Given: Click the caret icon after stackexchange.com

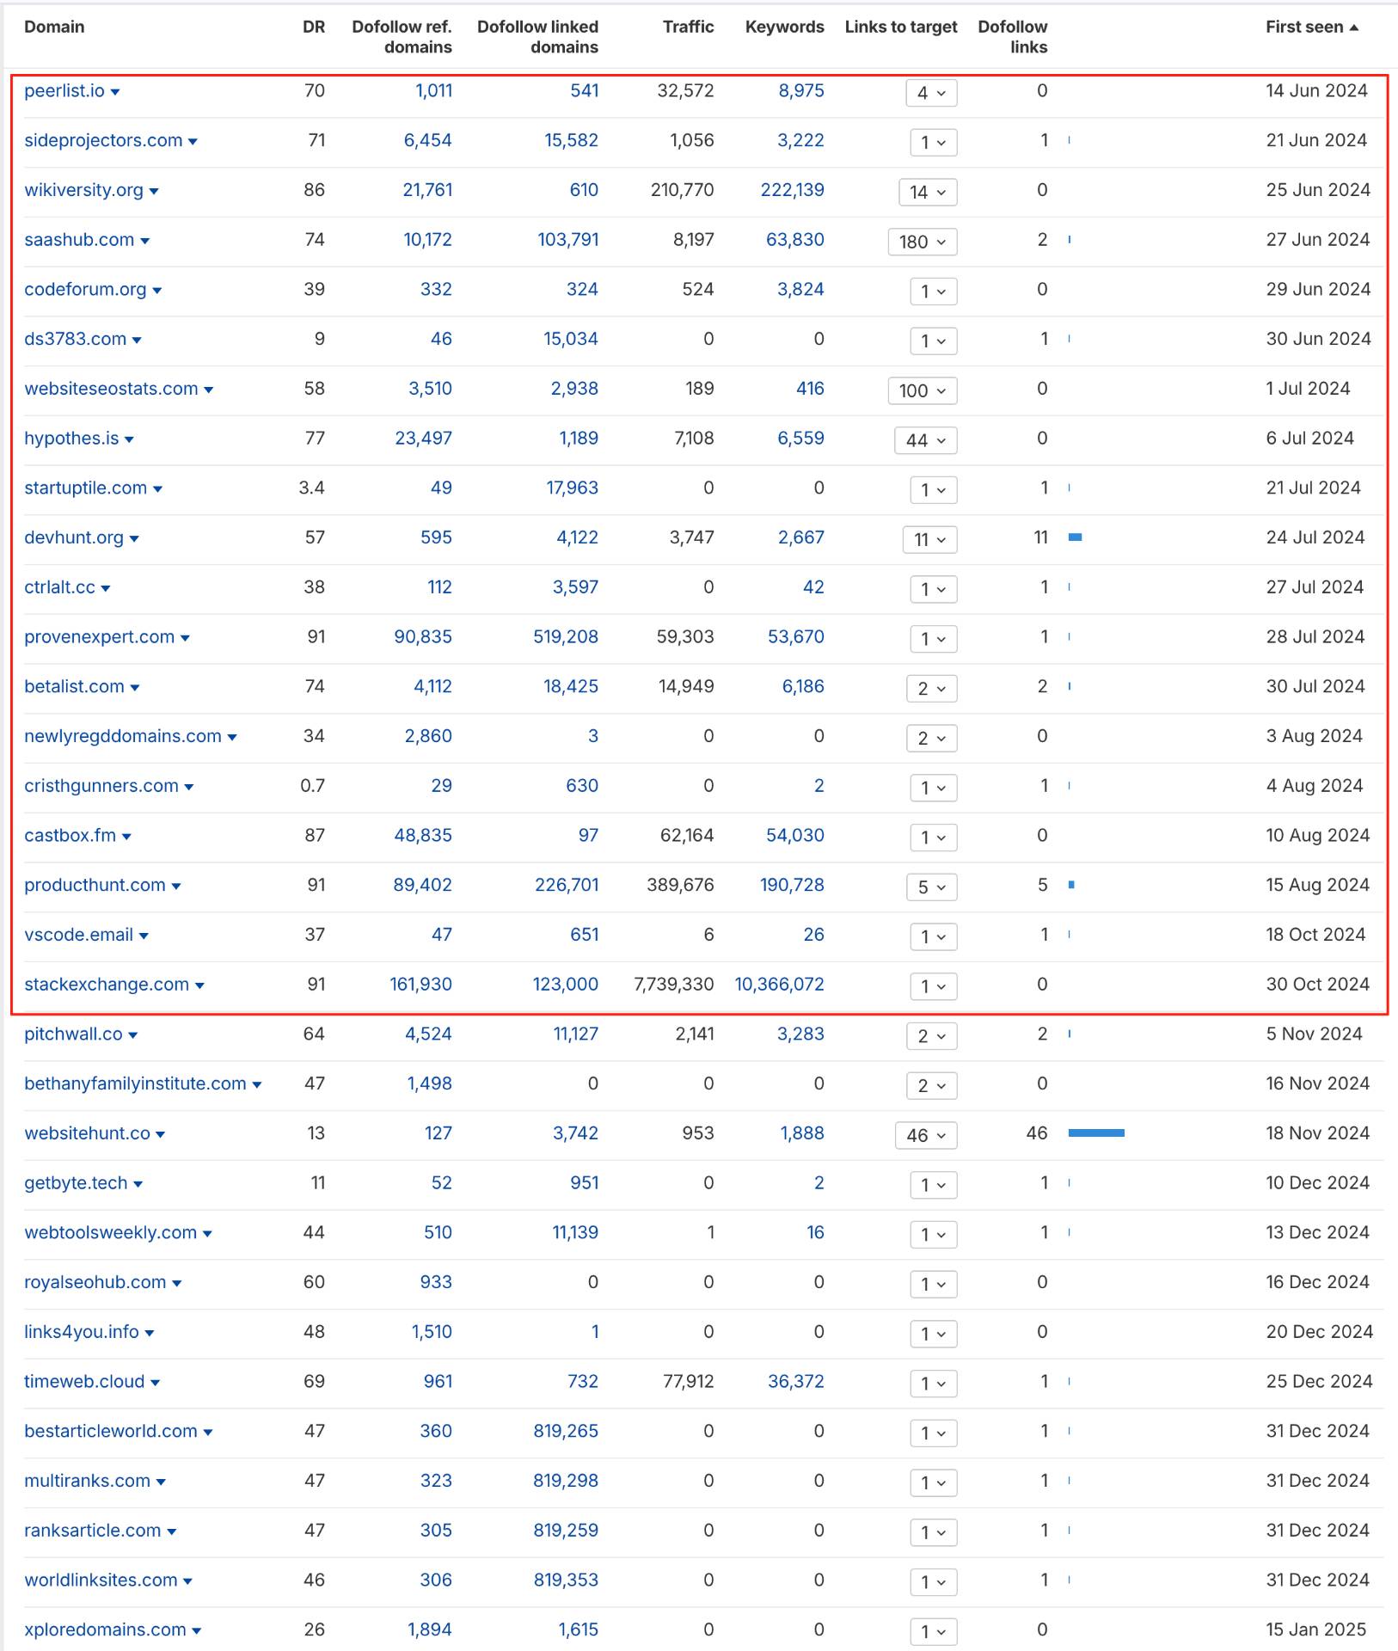Looking at the screenshot, I should tap(199, 985).
